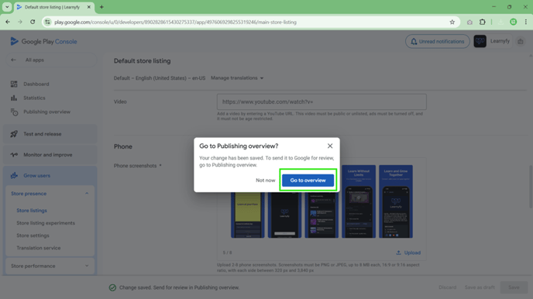Image resolution: width=533 pixels, height=299 pixels.
Task: Open the tab search dropdown
Action: pos(7,7)
